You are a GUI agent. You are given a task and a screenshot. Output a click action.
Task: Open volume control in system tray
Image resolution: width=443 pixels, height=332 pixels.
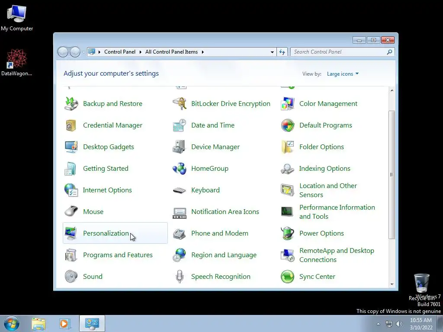[399, 324]
